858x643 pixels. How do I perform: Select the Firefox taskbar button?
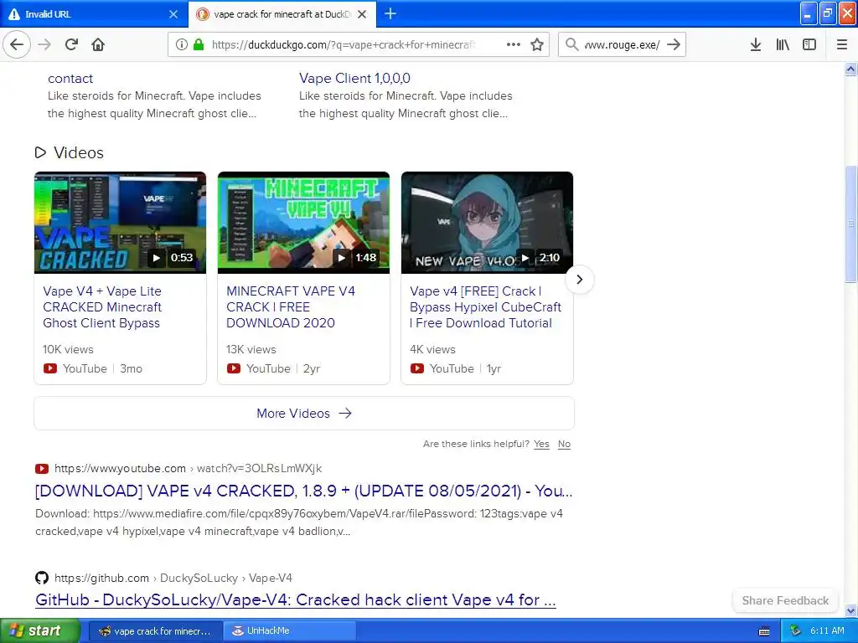click(x=155, y=631)
